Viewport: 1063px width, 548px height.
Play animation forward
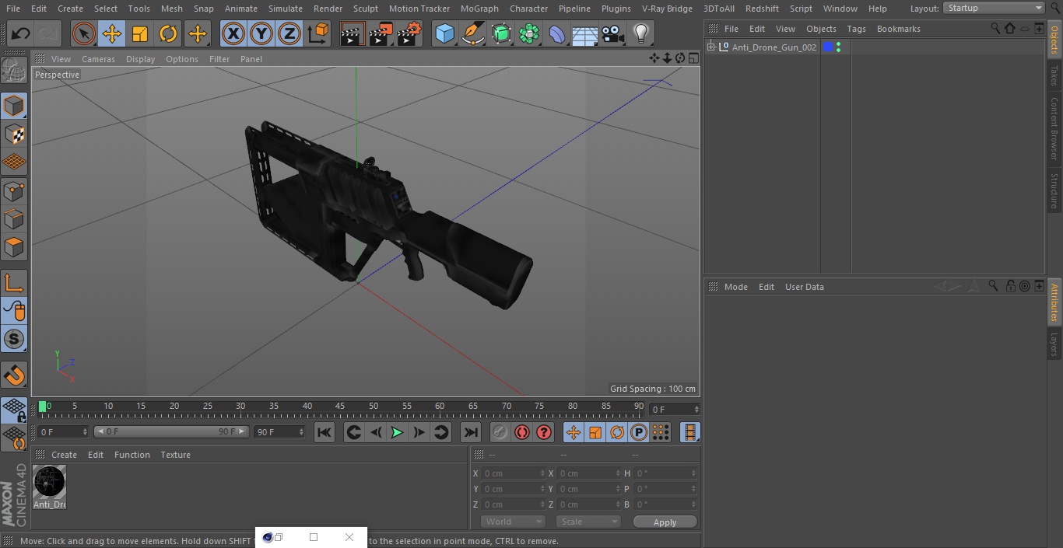pyautogui.click(x=397, y=432)
